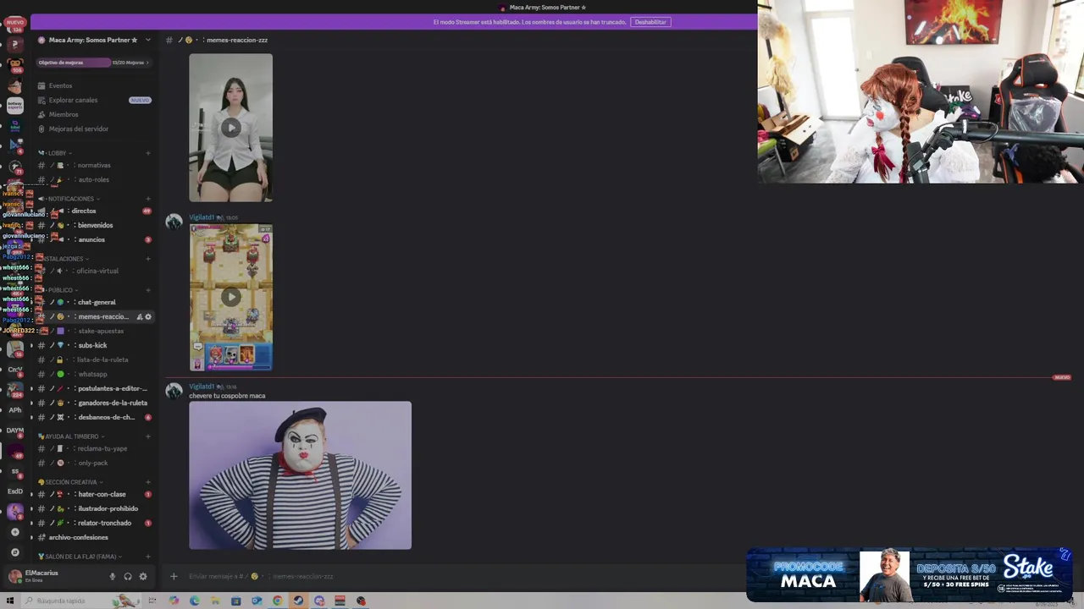Expand threads arrow beside archivo-confesiones channel
Image resolution: width=1084 pixels, height=609 pixels.
pyautogui.click(x=31, y=537)
